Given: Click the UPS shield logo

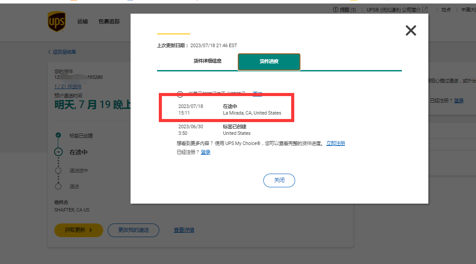Looking at the screenshot, I should pyautogui.click(x=56, y=21).
